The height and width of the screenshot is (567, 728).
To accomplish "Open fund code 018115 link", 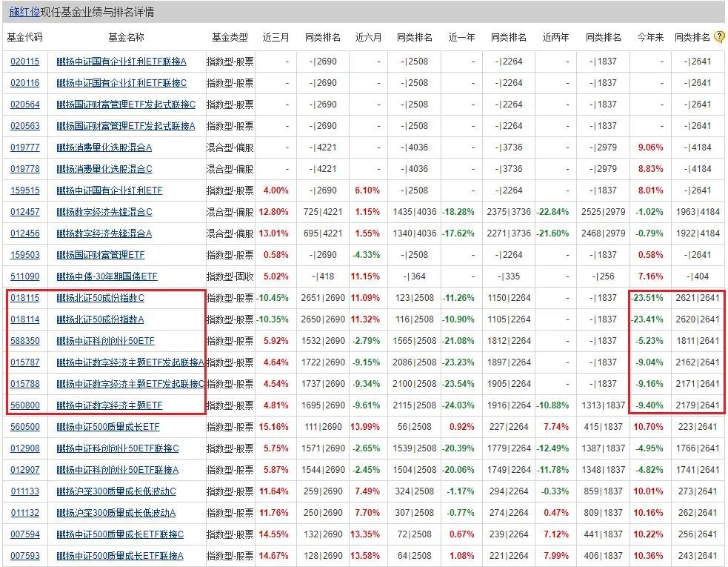I will [x=25, y=298].
